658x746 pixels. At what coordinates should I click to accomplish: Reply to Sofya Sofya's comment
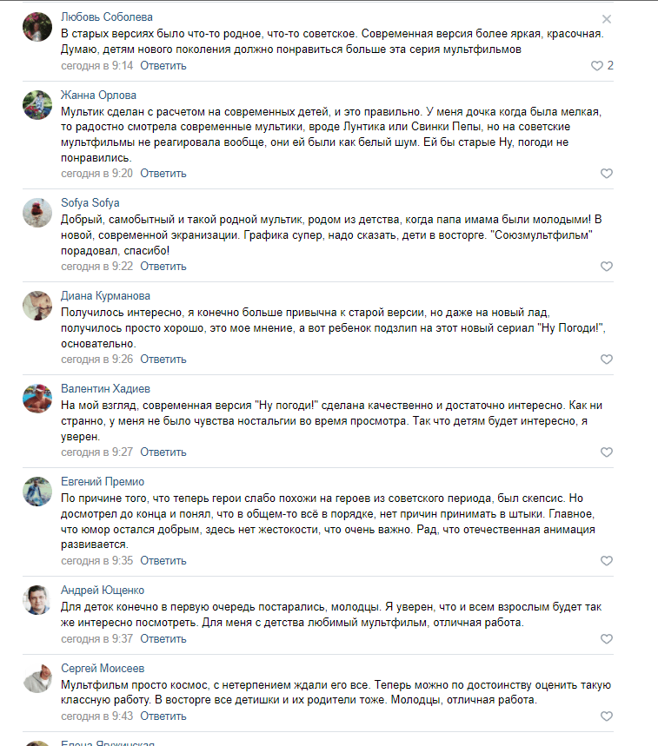point(163,266)
